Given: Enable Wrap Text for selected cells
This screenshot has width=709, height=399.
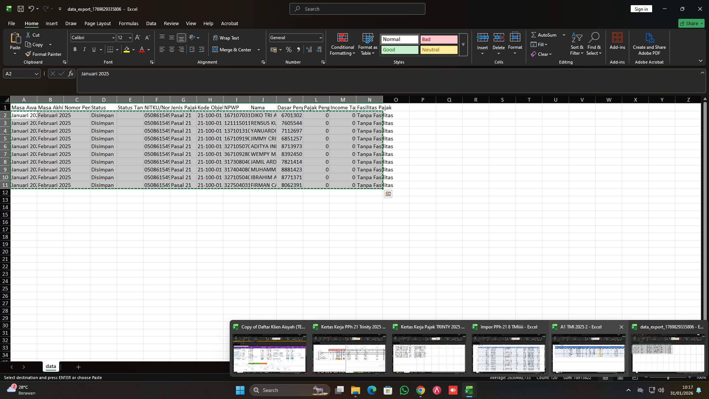Looking at the screenshot, I should click(226, 37).
